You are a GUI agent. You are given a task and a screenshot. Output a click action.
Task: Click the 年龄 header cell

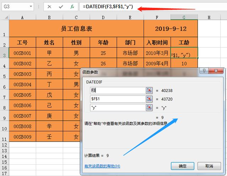click(x=103, y=42)
